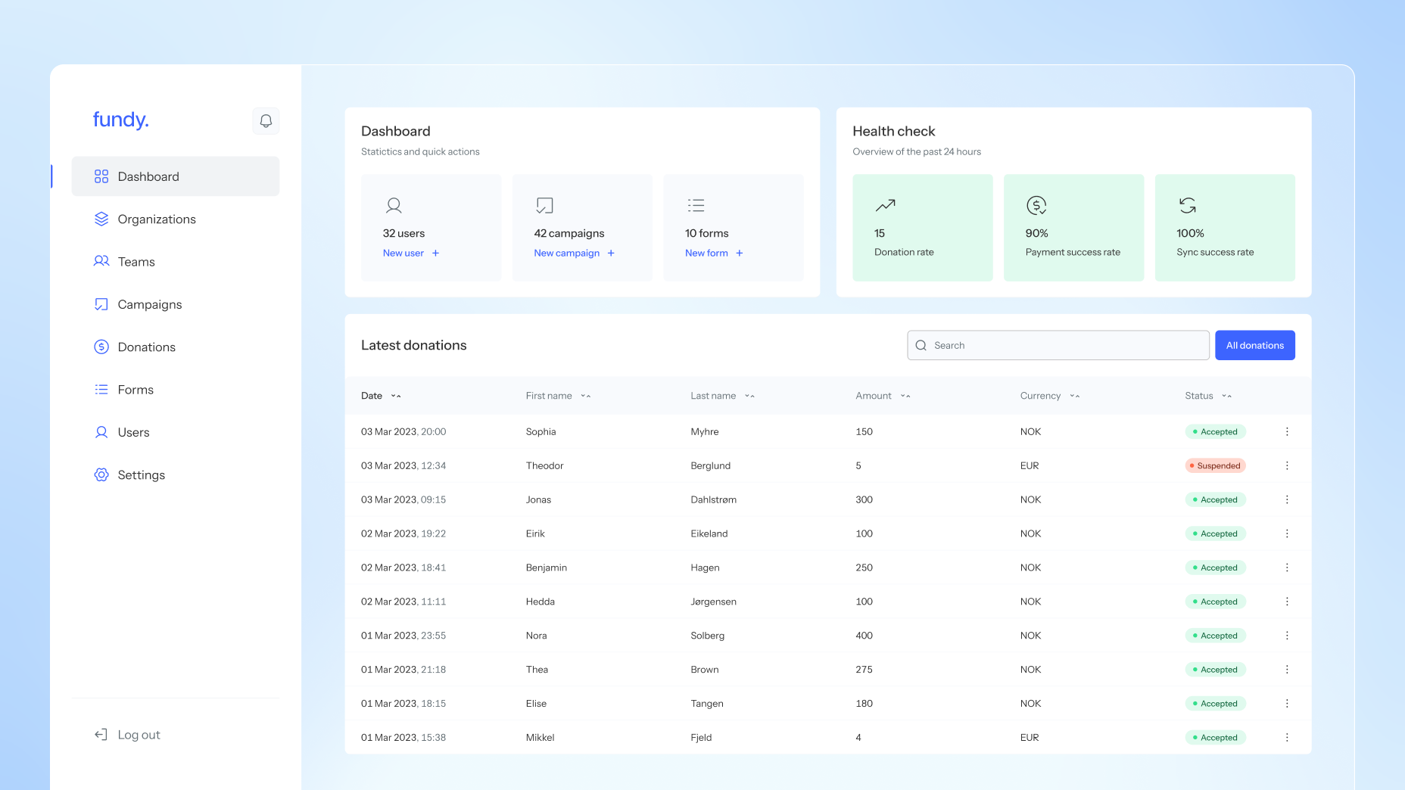Log out from the sidebar
1405x790 pixels.
(139, 735)
